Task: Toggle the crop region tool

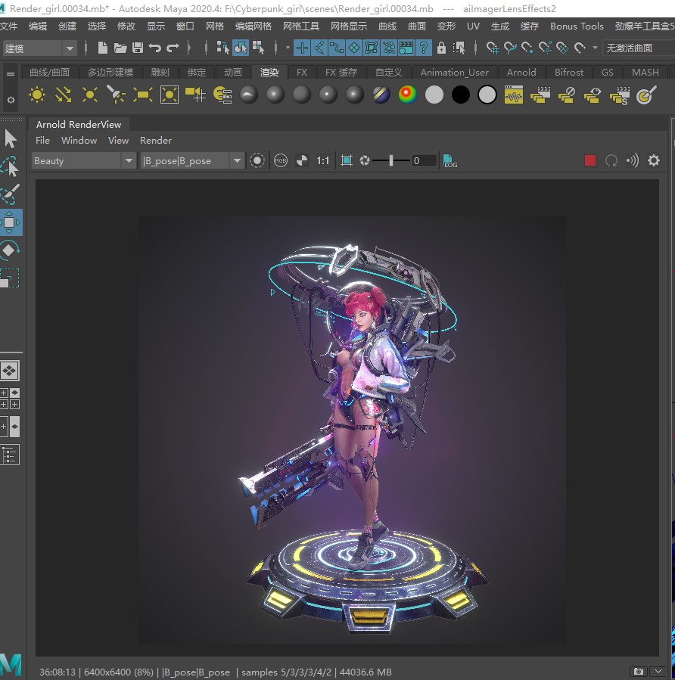Action: [x=347, y=161]
